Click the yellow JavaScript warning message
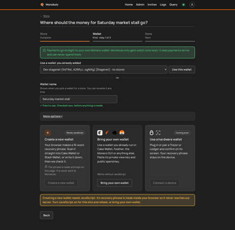Viewport: 235px width, 230px height. (117, 200)
